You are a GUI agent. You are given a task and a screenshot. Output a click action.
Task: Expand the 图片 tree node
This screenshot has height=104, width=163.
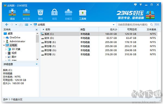6,57
